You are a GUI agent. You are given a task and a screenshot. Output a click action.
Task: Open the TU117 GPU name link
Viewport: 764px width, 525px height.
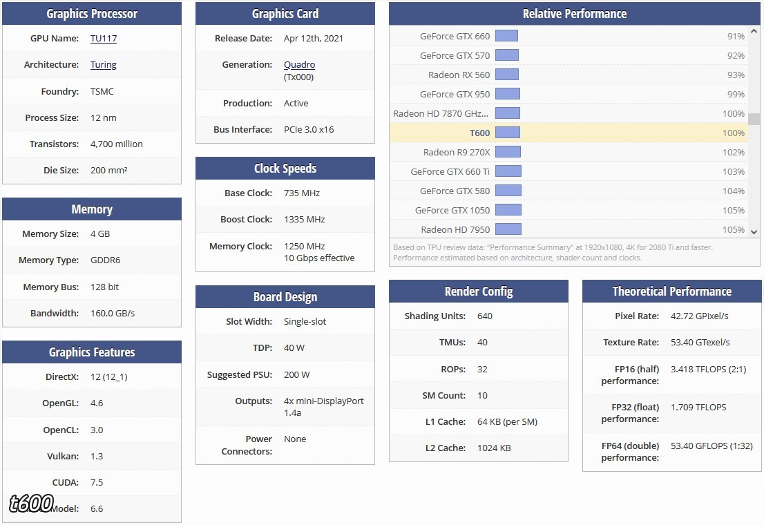tap(104, 39)
